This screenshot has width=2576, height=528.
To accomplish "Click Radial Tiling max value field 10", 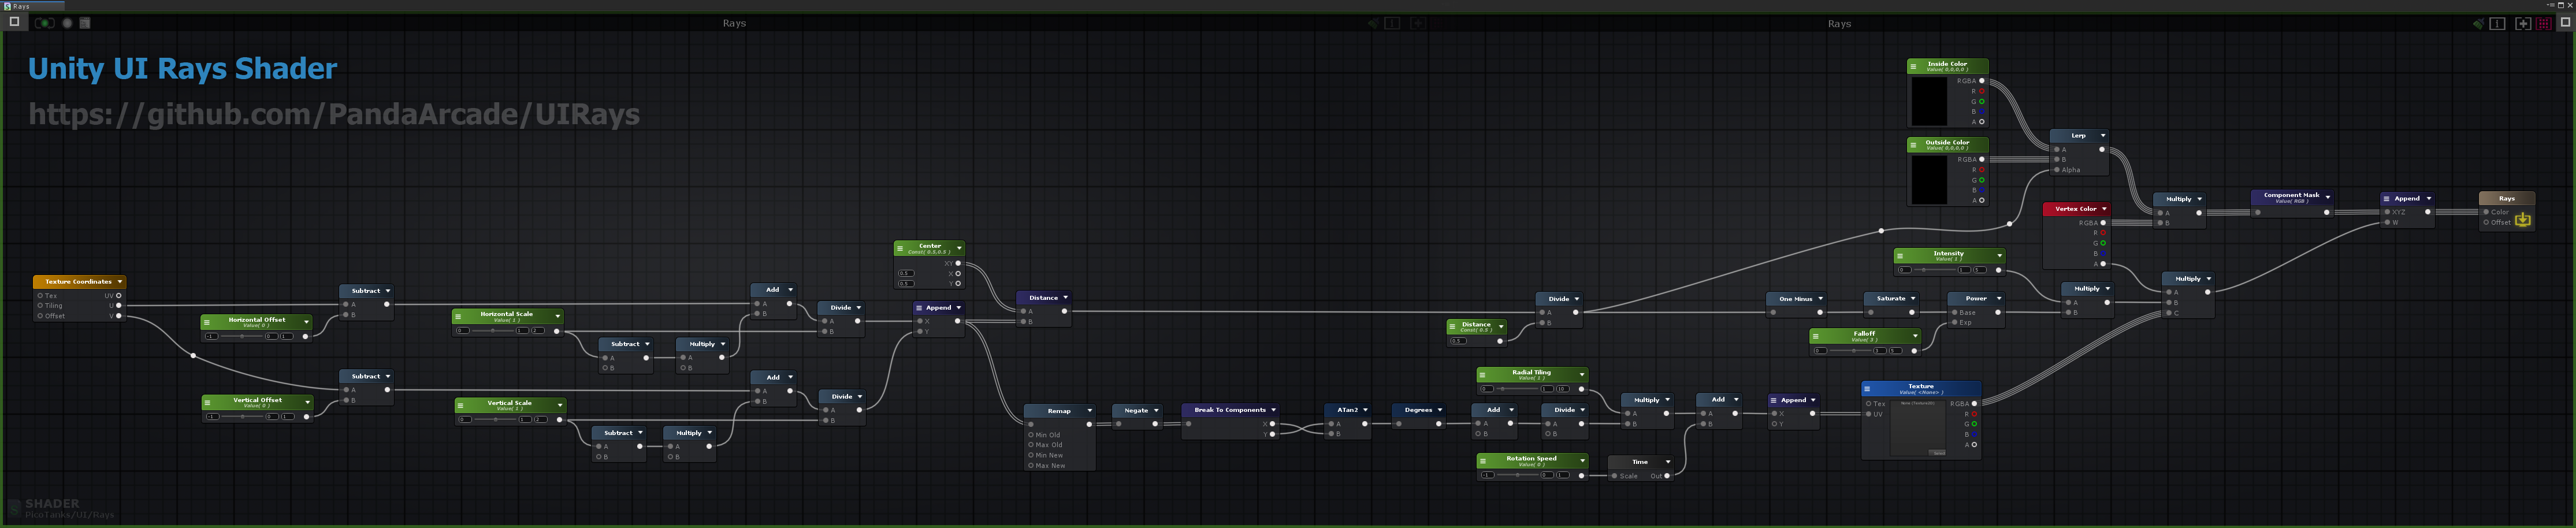I will (x=1562, y=389).
